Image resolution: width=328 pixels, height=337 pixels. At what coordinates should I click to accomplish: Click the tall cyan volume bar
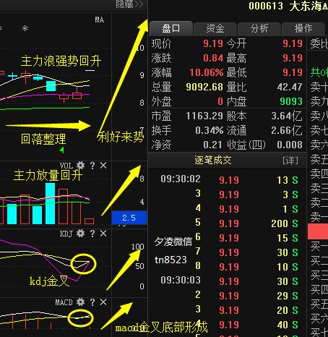pos(50,204)
